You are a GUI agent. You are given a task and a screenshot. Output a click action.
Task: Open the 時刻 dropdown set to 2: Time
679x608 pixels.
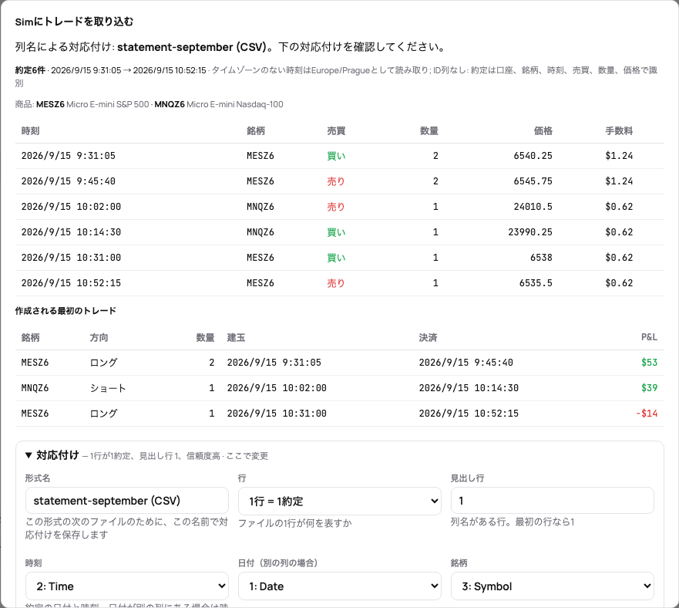[127, 586]
